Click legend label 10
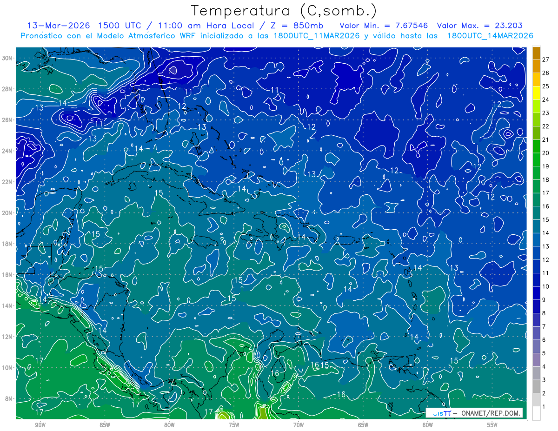The height and width of the screenshot is (431, 558). click(546, 286)
